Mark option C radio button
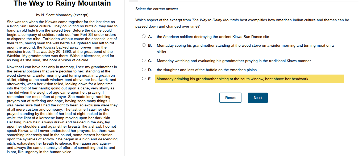This screenshot has width=363, height=156. point(144,60)
